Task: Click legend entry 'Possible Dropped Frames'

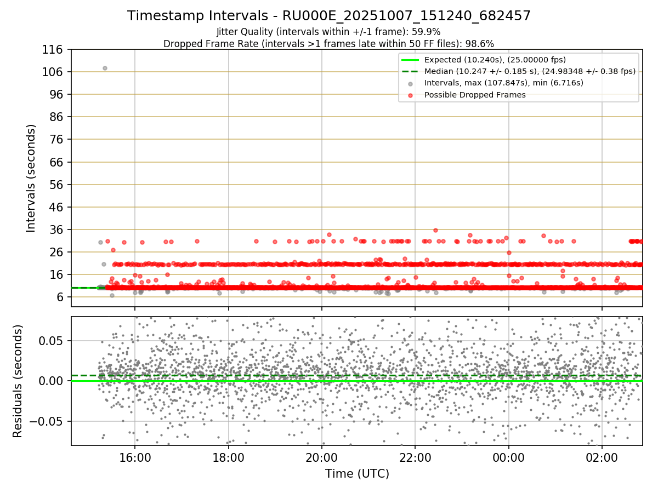Action: 475,95
